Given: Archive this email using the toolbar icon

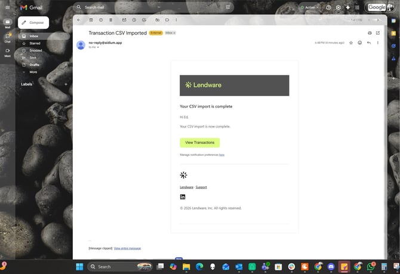Looking at the screenshot, I should click(90, 20).
